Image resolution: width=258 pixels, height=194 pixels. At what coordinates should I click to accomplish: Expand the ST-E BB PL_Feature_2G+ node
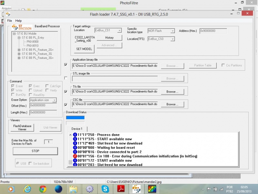(19, 50)
